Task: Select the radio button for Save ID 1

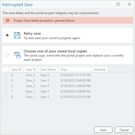Action: tap(6, 91)
